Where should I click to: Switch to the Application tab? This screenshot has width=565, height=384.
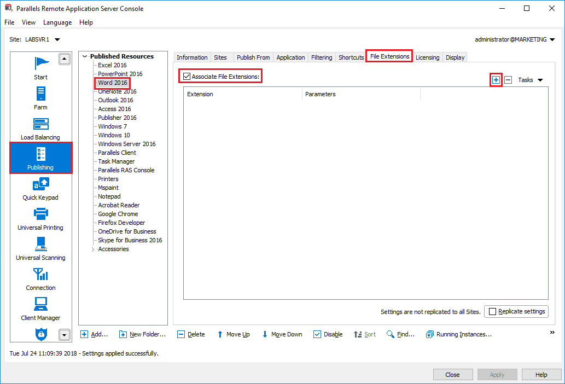click(x=290, y=57)
